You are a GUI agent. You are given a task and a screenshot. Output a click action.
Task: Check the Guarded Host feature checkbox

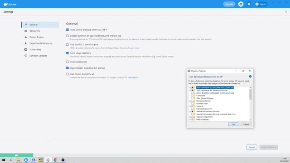tap(192, 104)
